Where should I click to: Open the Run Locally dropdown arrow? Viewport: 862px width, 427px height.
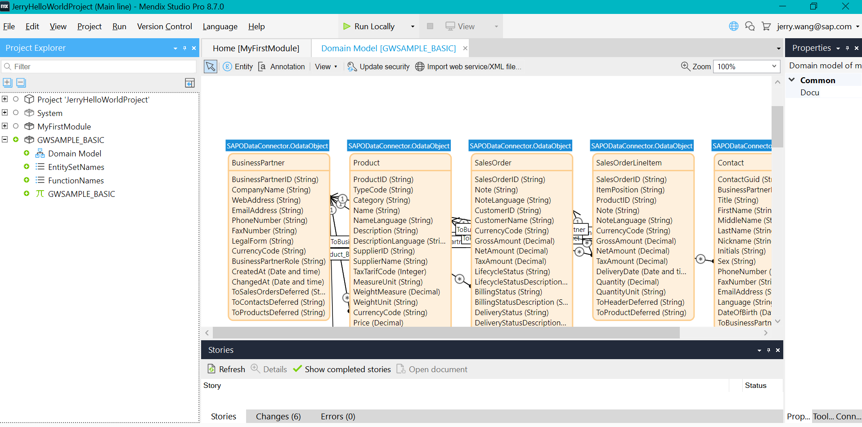click(x=413, y=27)
